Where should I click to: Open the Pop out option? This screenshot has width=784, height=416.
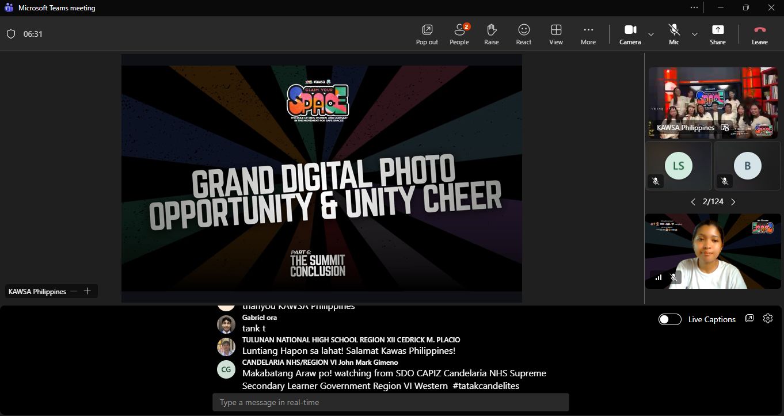coord(427,35)
